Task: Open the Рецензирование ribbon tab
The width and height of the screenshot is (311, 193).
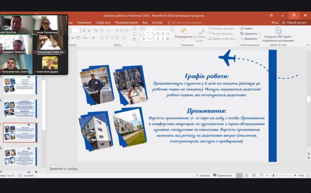Action: 126,22
